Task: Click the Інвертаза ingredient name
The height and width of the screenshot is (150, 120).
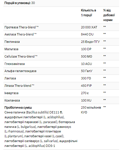Action: pyautogui.click(x=11, y=93)
